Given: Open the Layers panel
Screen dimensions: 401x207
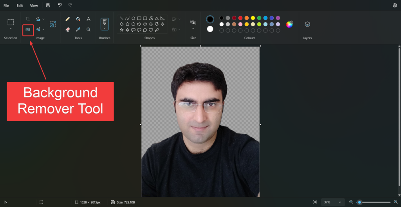Looking at the screenshot, I should click(x=307, y=24).
